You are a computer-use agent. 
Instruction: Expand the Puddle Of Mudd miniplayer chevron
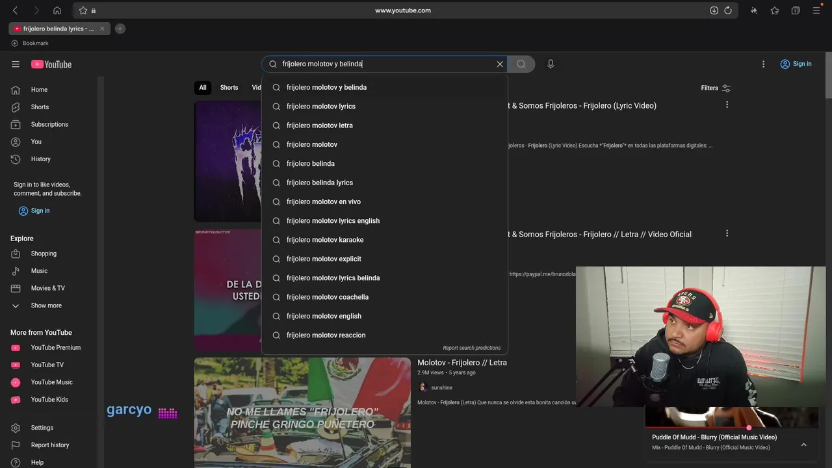coord(803,445)
